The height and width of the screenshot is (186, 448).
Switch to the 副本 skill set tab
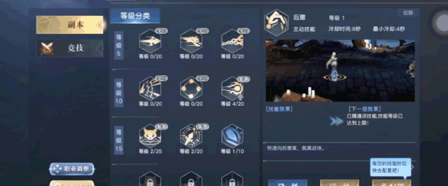70,25
